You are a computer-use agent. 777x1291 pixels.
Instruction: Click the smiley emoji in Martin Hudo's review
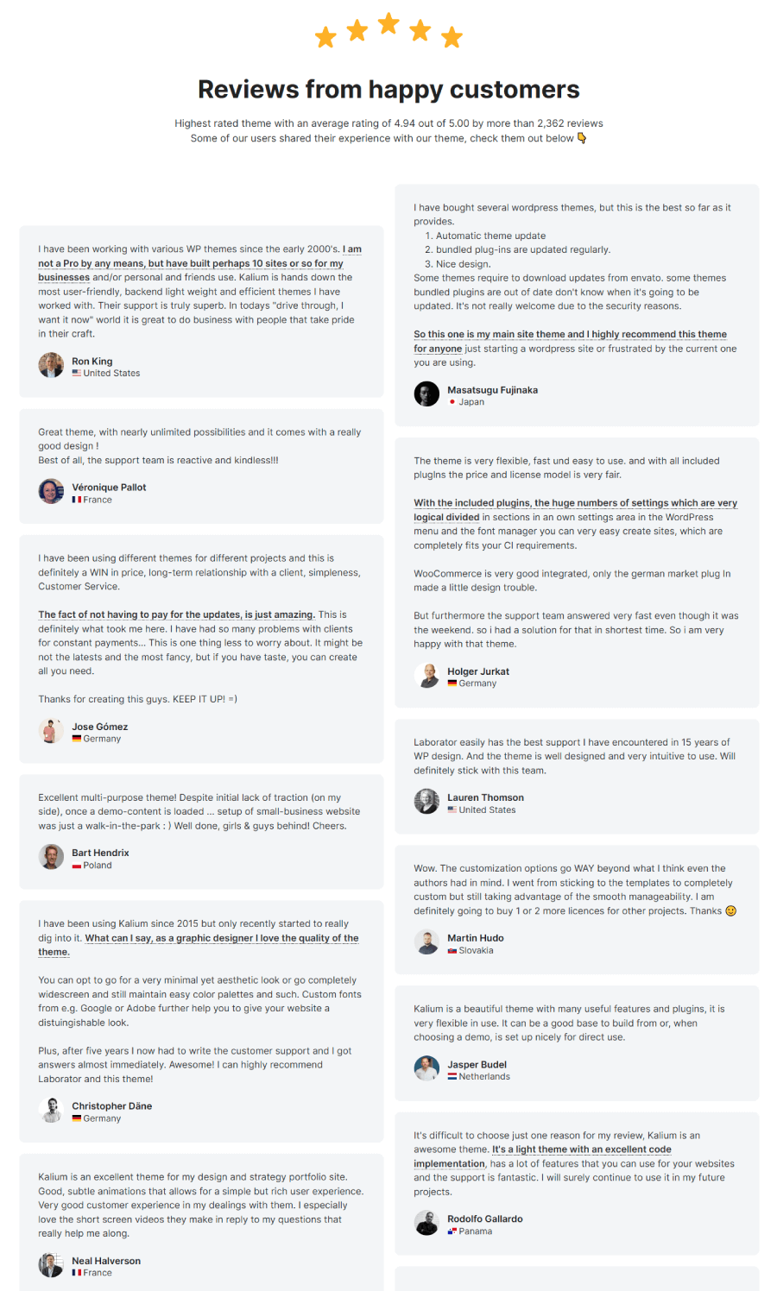click(731, 910)
